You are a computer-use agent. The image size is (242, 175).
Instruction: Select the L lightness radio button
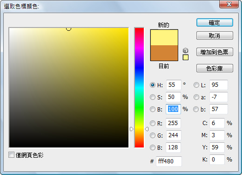196,85
